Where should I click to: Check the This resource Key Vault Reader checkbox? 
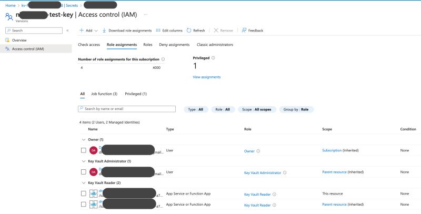84,193
